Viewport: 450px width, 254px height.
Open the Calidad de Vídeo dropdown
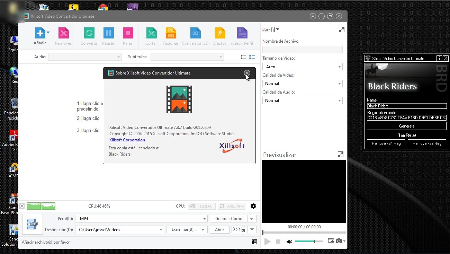303,84
